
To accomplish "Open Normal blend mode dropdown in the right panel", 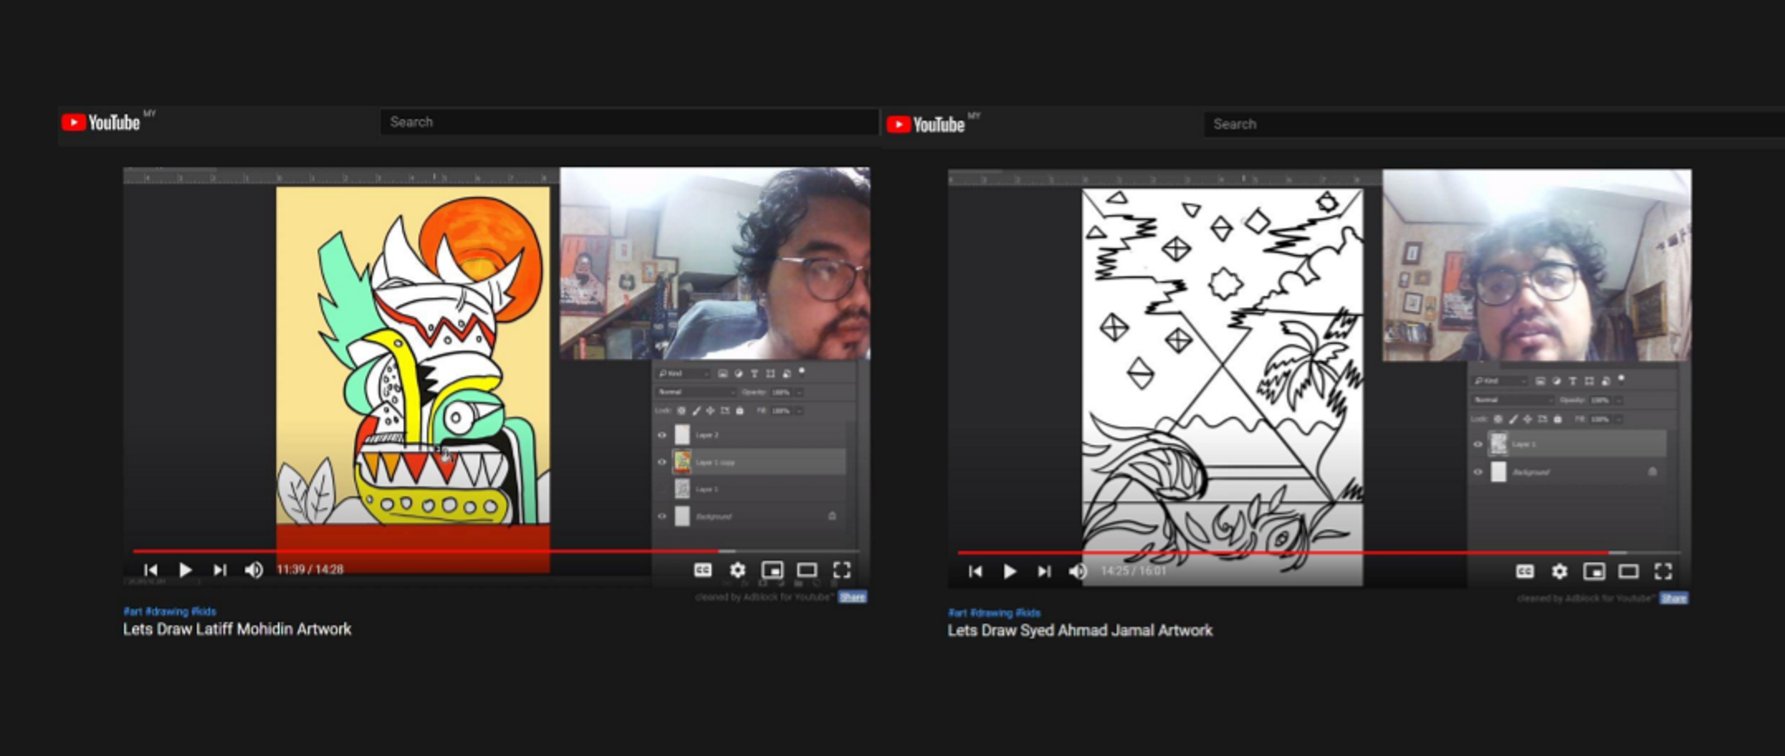I will 1512,400.
